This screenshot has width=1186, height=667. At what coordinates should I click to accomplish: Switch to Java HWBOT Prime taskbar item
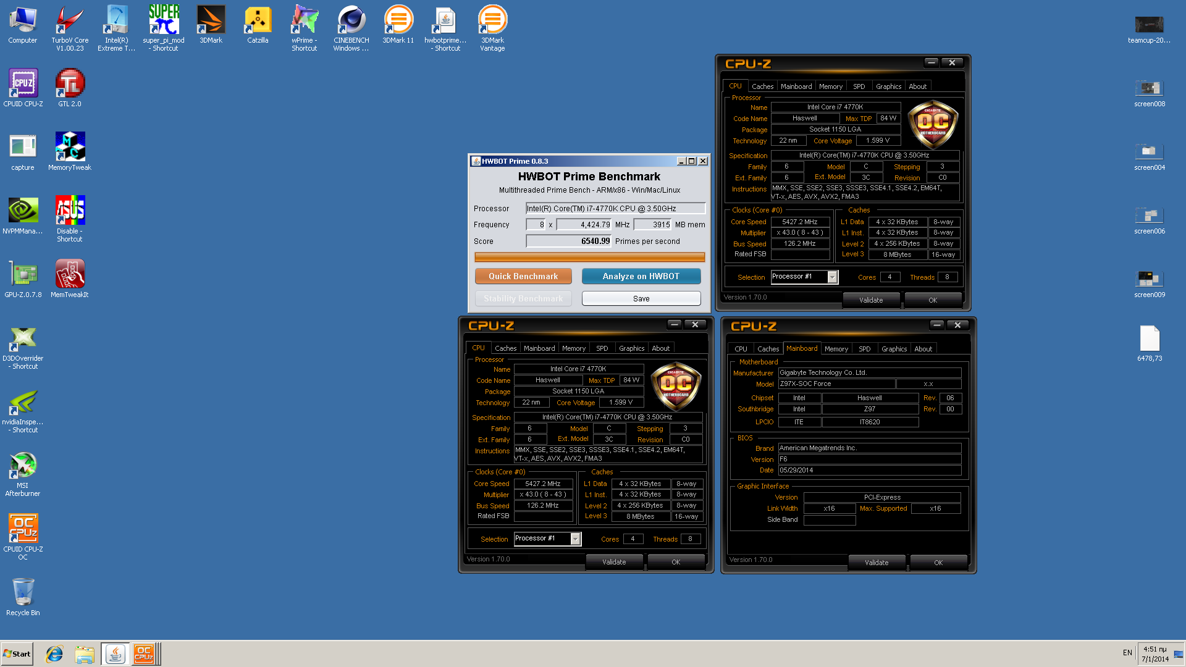[x=115, y=654]
